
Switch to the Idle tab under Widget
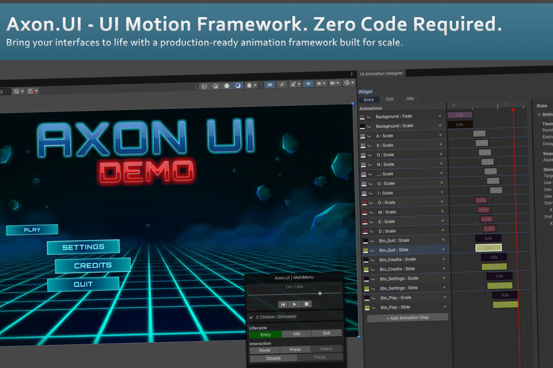[x=410, y=99]
